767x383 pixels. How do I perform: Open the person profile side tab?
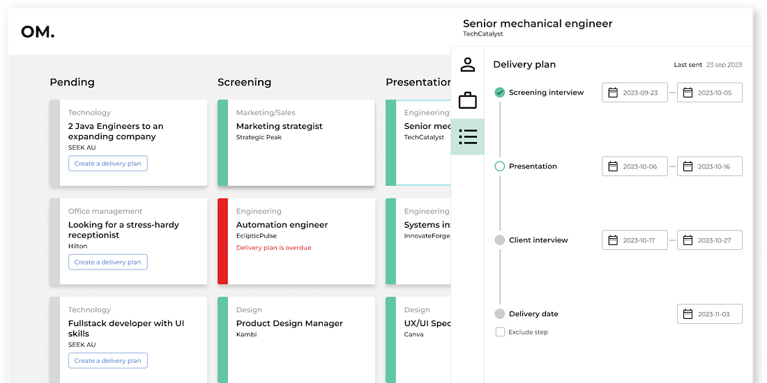pos(468,65)
